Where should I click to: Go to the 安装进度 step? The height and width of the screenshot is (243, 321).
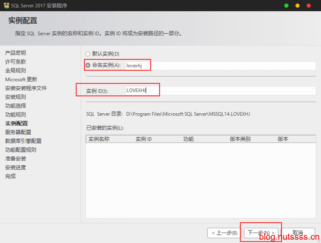click(16, 168)
